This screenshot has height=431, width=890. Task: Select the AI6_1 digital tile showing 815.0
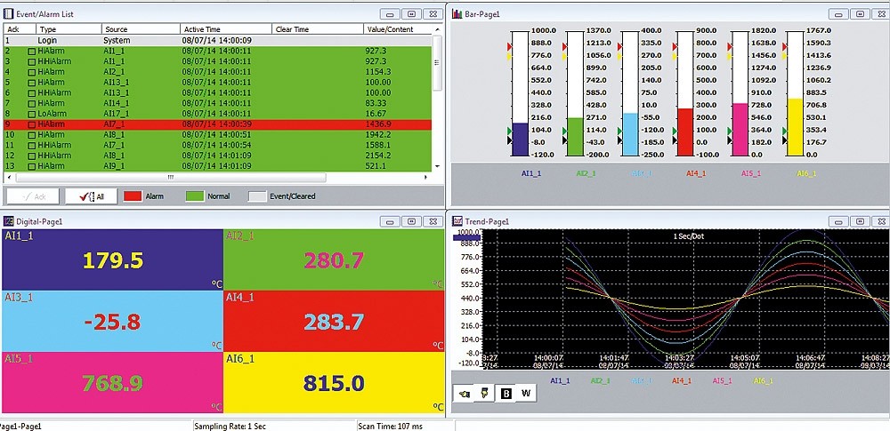(334, 383)
